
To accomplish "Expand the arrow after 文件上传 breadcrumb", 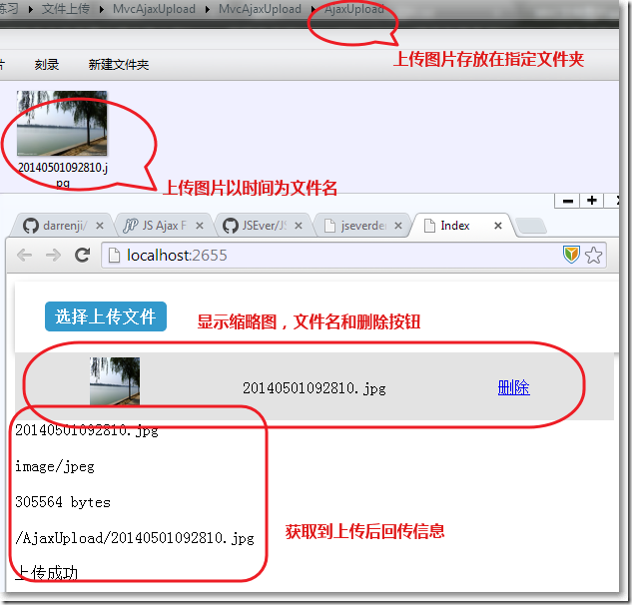I will [102, 9].
